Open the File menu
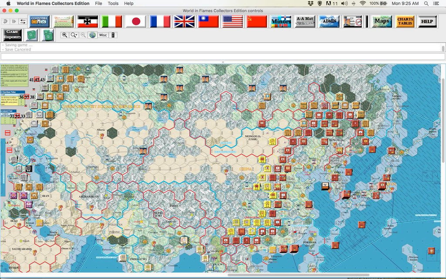This screenshot has height=279, width=446. pyautogui.click(x=98, y=3)
